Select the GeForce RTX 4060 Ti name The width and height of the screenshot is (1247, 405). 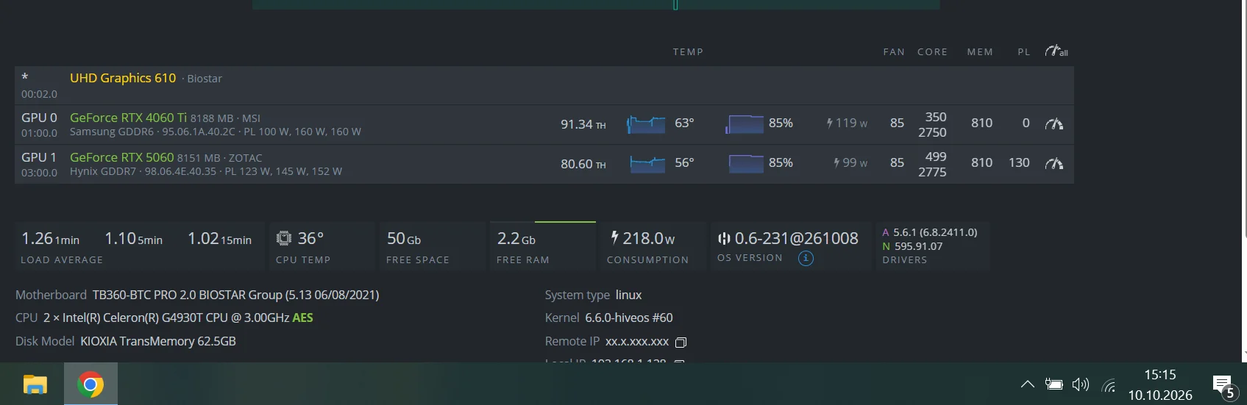128,118
